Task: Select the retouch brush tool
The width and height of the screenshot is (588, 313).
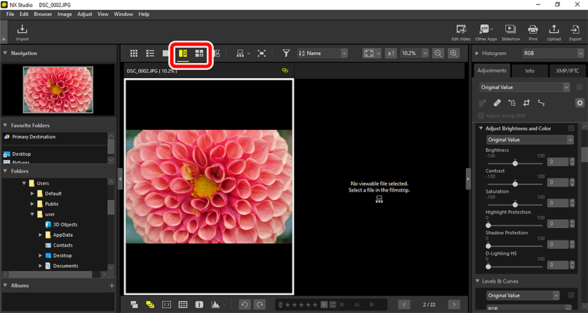Action: click(497, 102)
